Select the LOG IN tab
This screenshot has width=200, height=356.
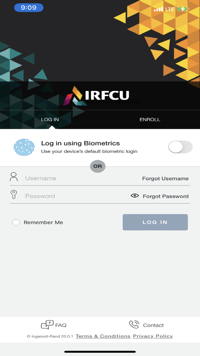(50, 120)
